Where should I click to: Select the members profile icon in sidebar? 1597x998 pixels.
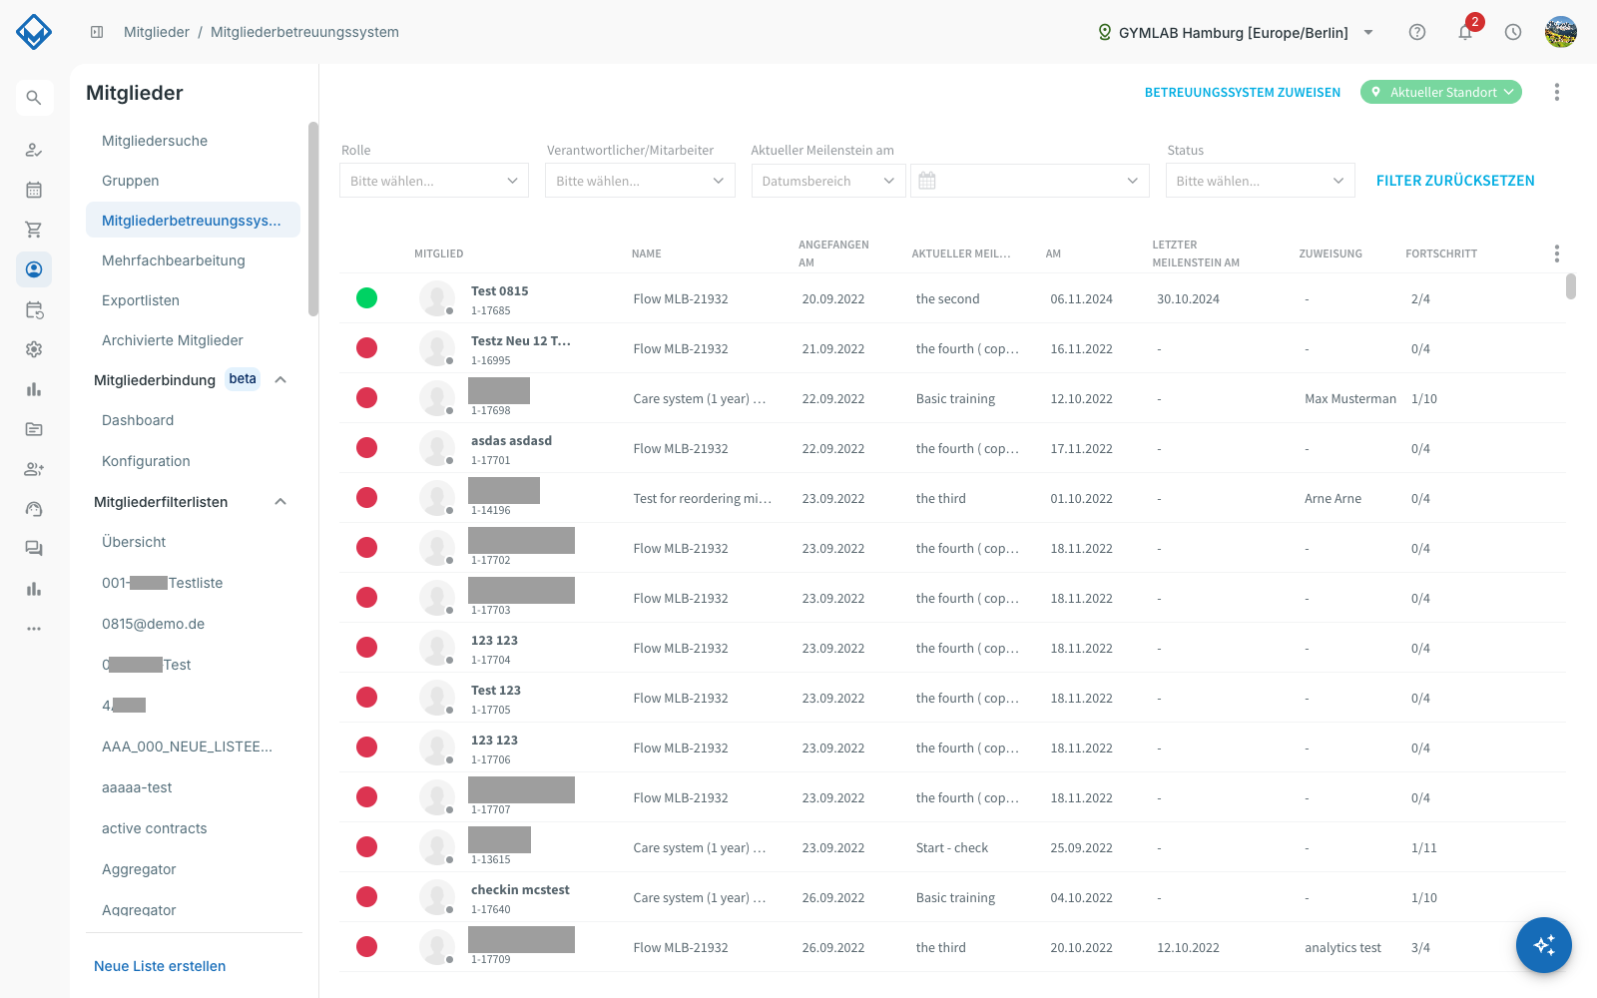(x=34, y=269)
